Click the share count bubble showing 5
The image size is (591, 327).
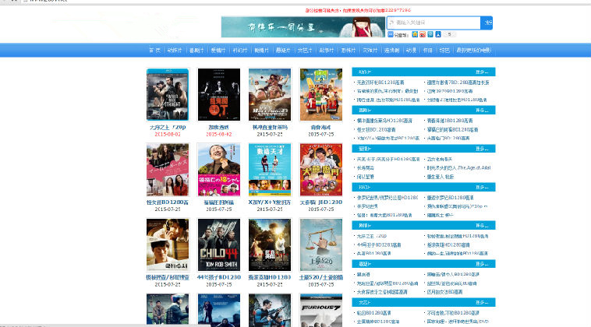click(x=449, y=34)
